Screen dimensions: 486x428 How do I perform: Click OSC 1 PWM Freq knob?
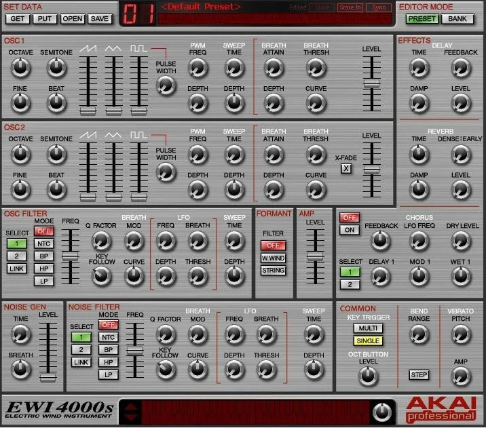pyautogui.click(x=198, y=68)
